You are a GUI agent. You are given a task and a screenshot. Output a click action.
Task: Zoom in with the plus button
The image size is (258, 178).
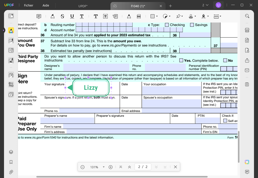click(110, 167)
